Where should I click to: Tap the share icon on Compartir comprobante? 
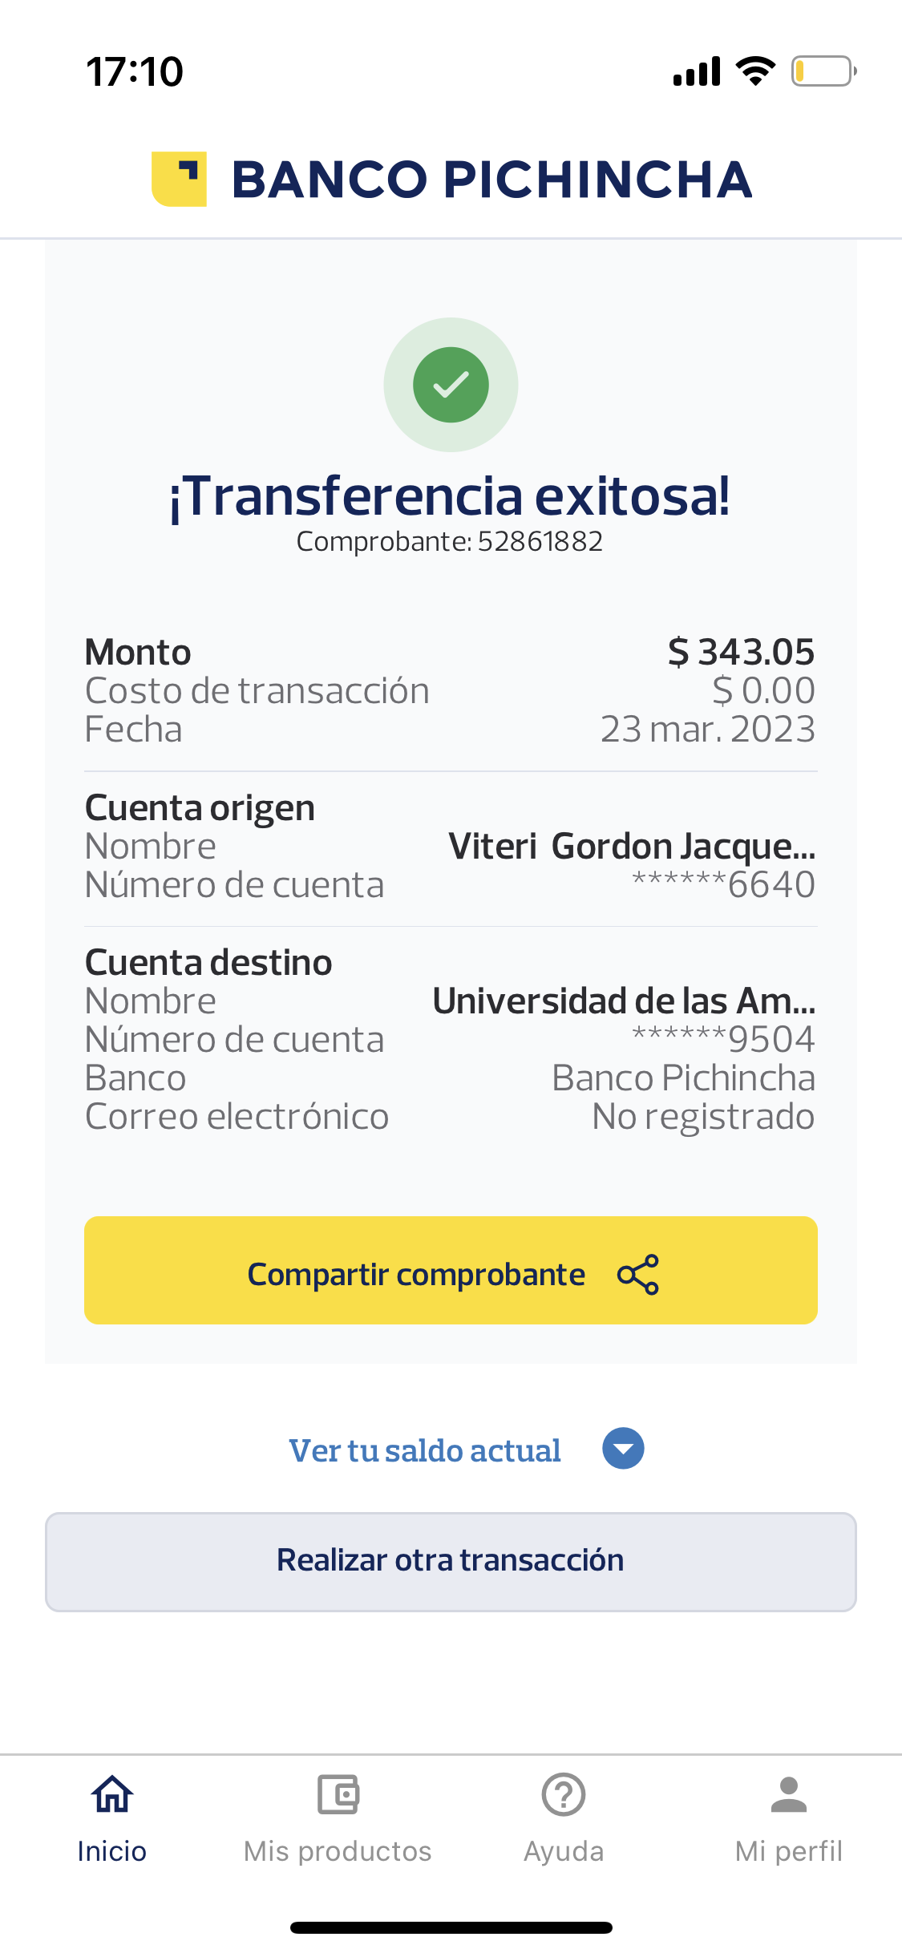pos(637,1274)
